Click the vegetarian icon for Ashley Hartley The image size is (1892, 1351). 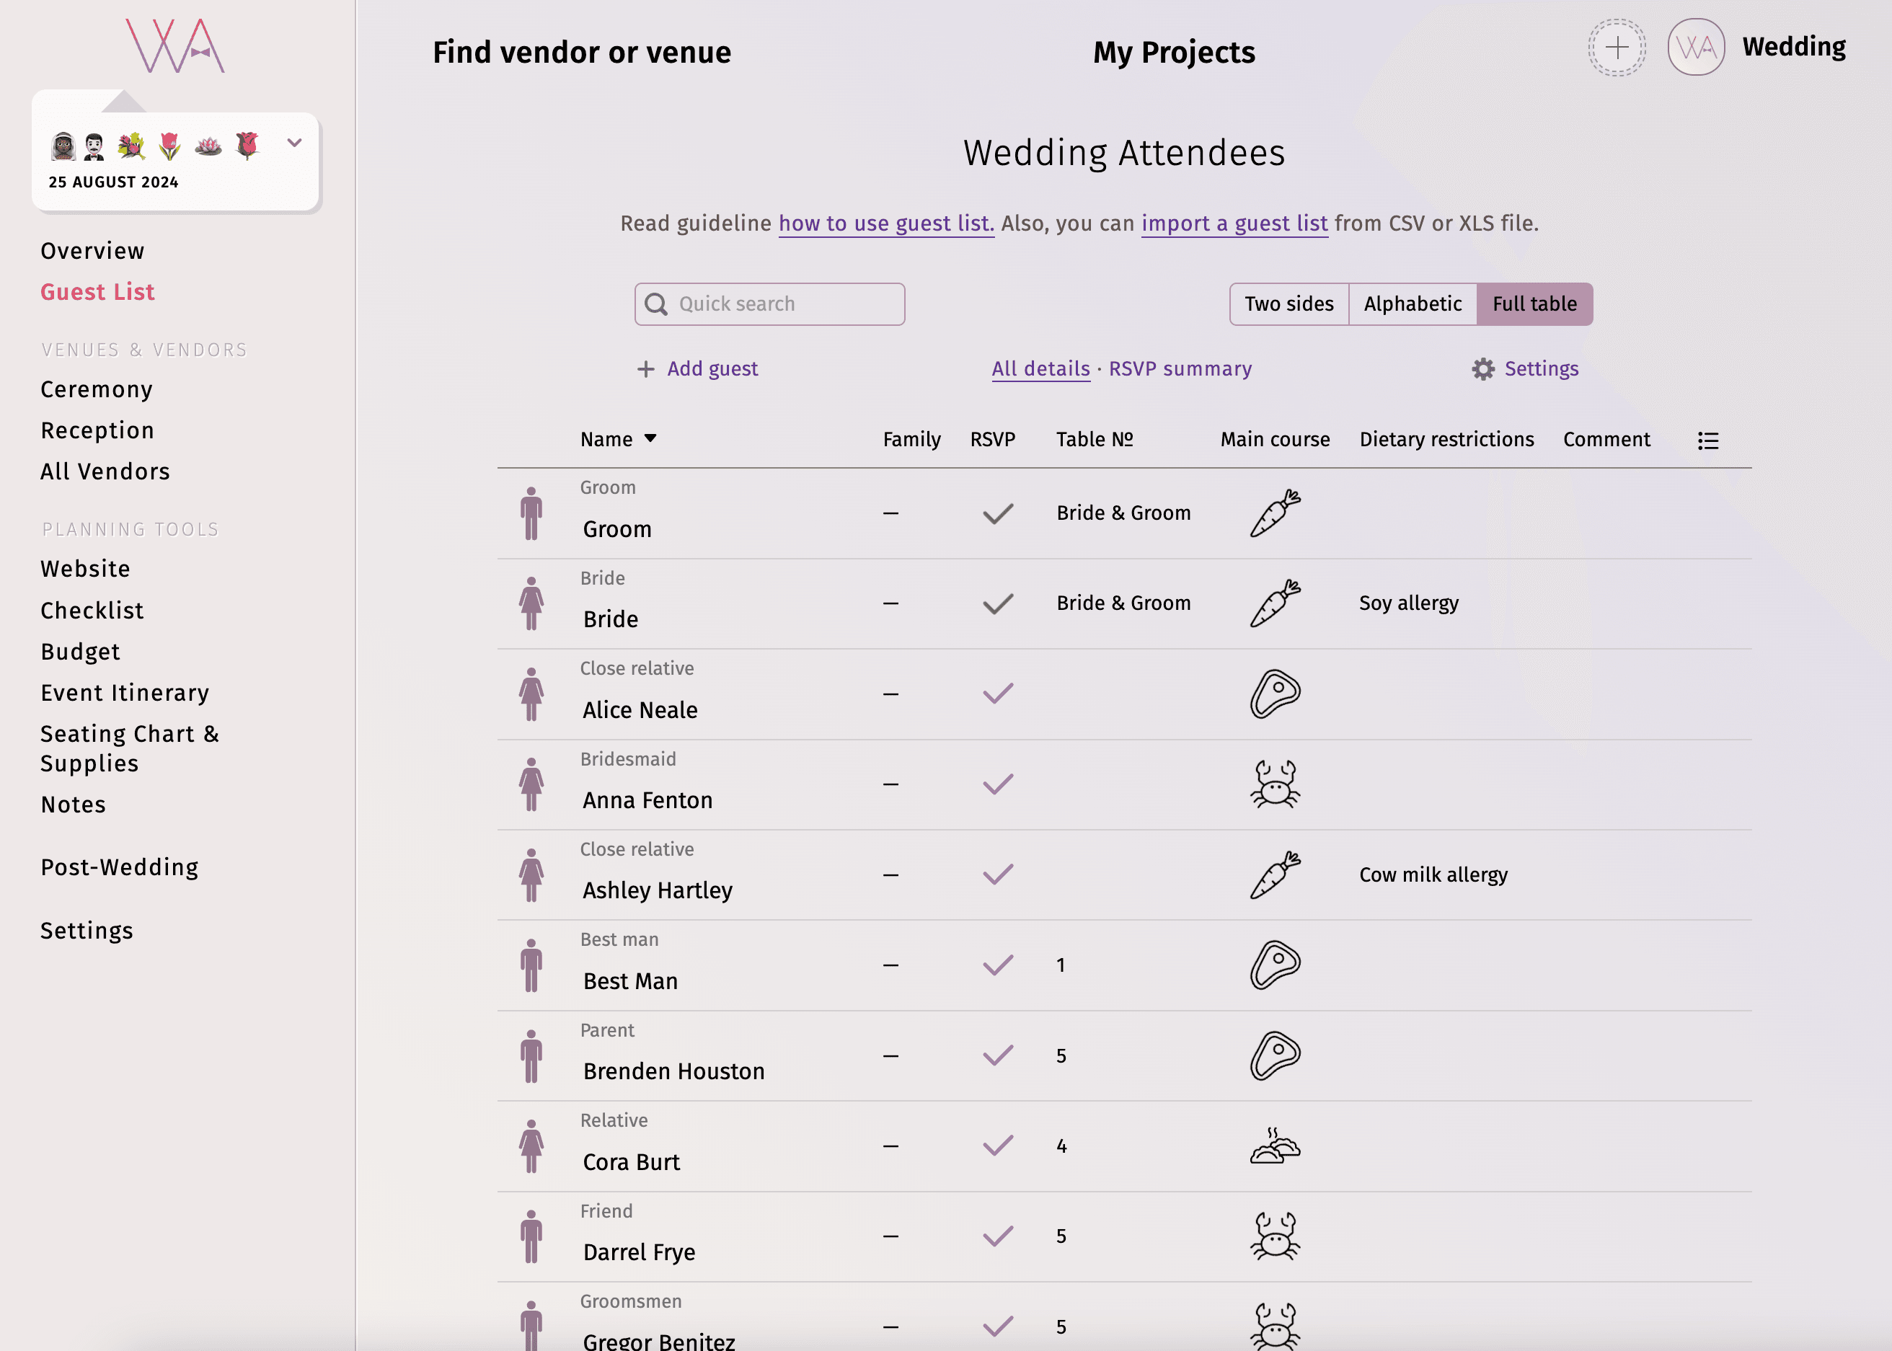1273,874
